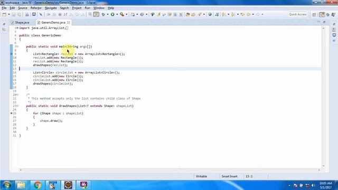This screenshot has width=338, height=190.
Task: Open File Explorer from the taskbar
Action: pyautogui.click(x=21, y=185)
